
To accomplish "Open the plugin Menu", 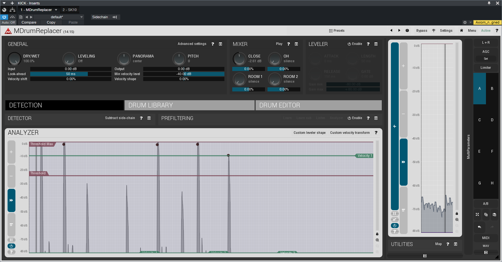I will (x=472, y=30).
